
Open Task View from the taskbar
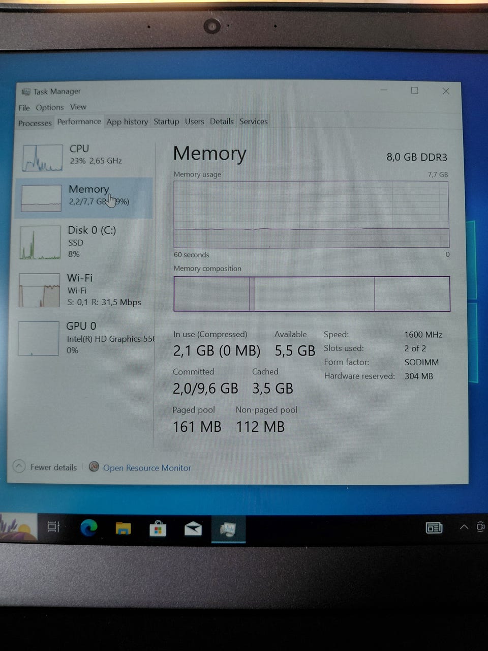click(54, 527)
